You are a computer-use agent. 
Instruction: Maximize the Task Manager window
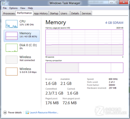tap(117, 2)
